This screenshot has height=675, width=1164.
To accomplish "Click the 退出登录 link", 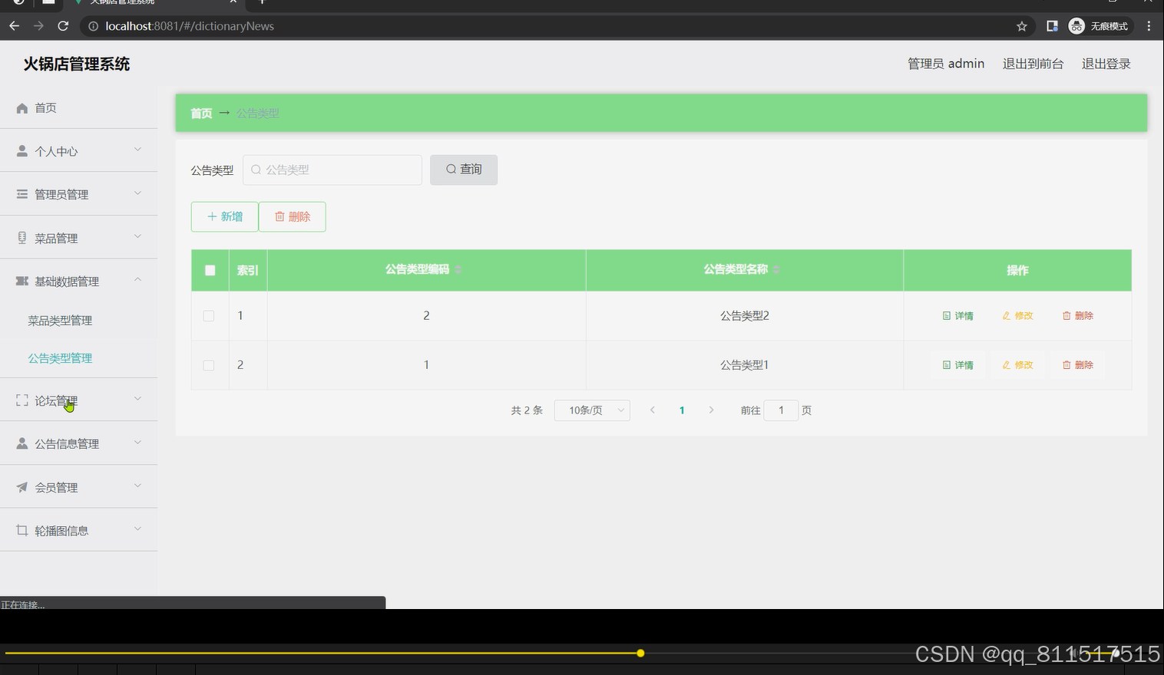I will [1106, 64].
